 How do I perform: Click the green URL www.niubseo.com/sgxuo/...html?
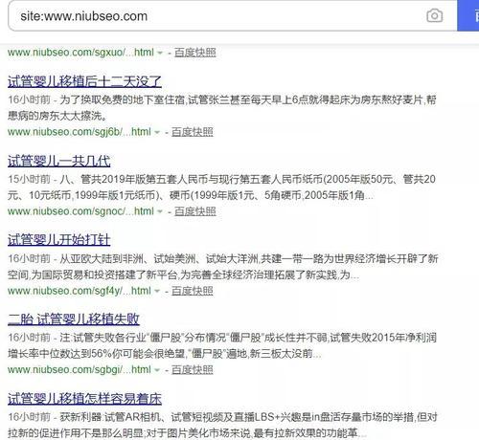click(80, 53)
